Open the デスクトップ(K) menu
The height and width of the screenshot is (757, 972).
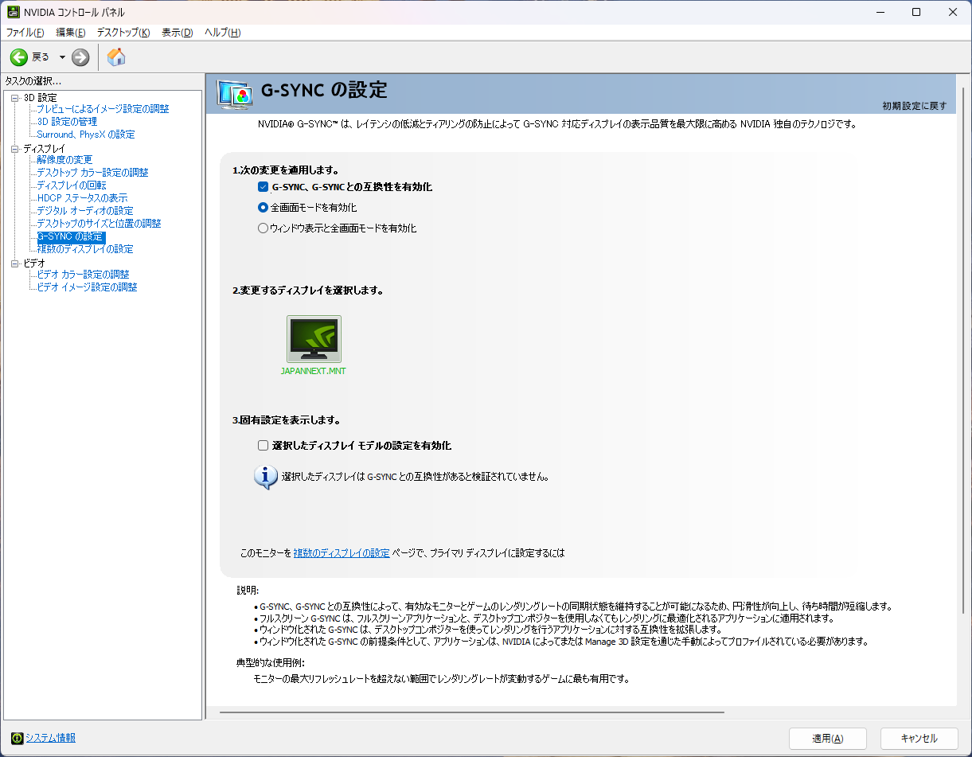tap(123, 33)
